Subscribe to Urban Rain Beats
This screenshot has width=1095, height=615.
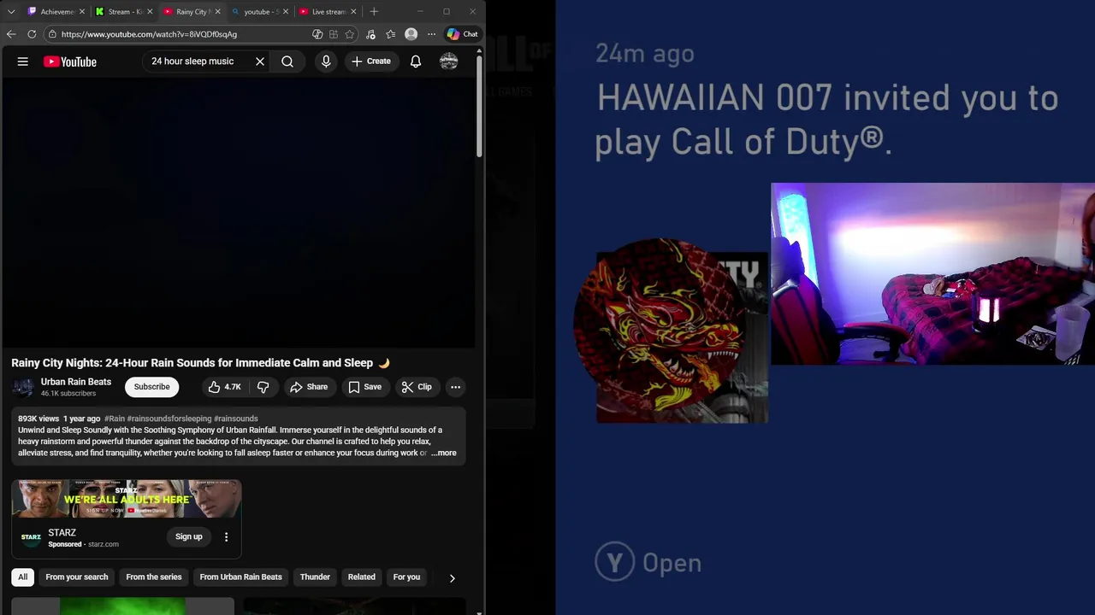(x=151, y=387)
